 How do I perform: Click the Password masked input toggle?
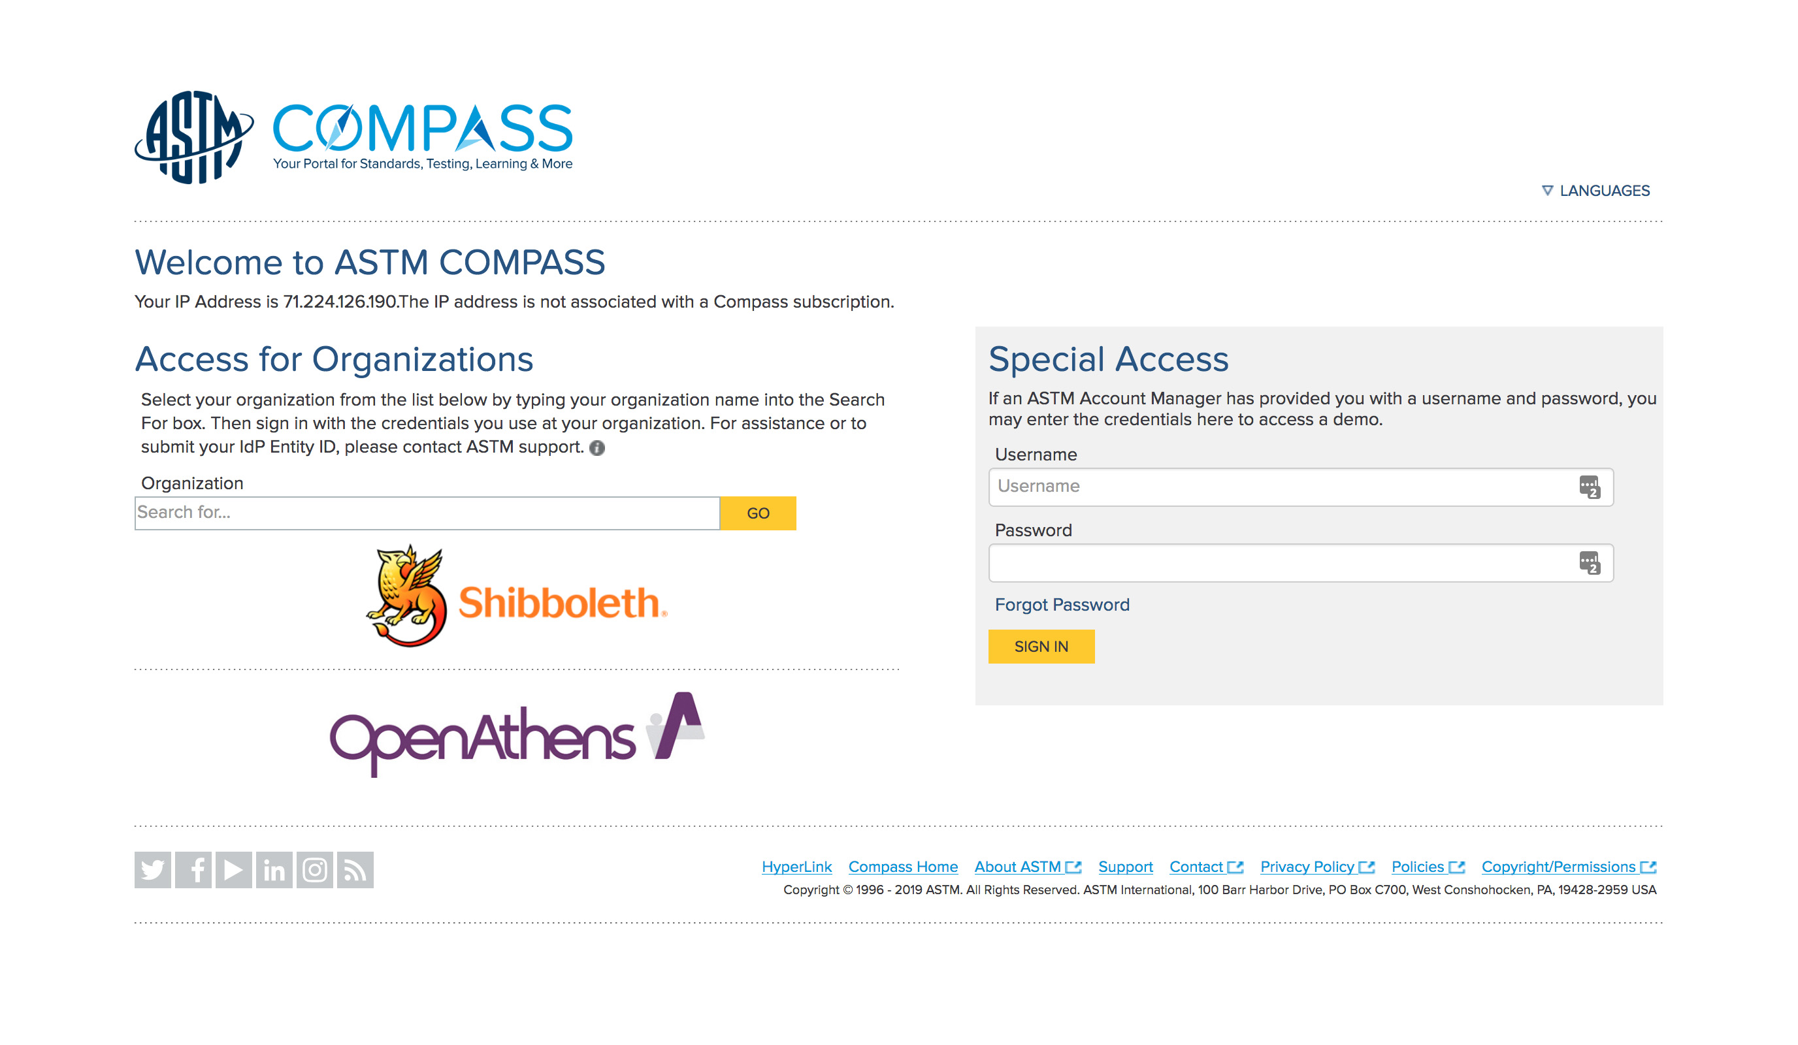(x=1590, y=562)
